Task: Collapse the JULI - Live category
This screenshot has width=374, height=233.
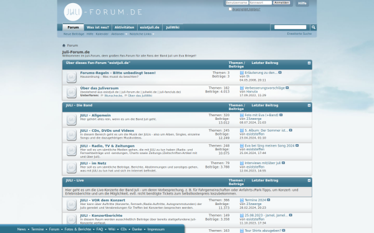Action: point(309,180)
